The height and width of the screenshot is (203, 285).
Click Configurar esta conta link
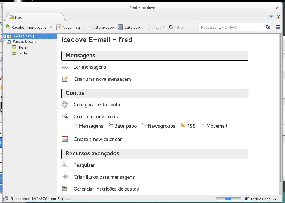pyautogui.click(x=97, y=105)
